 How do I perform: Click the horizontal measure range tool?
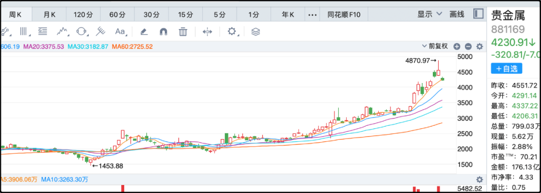click(x=207, y=32)
